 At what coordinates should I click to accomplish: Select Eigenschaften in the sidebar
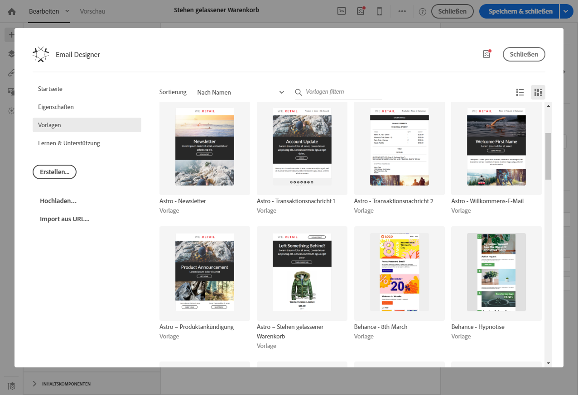coord(56,107)
